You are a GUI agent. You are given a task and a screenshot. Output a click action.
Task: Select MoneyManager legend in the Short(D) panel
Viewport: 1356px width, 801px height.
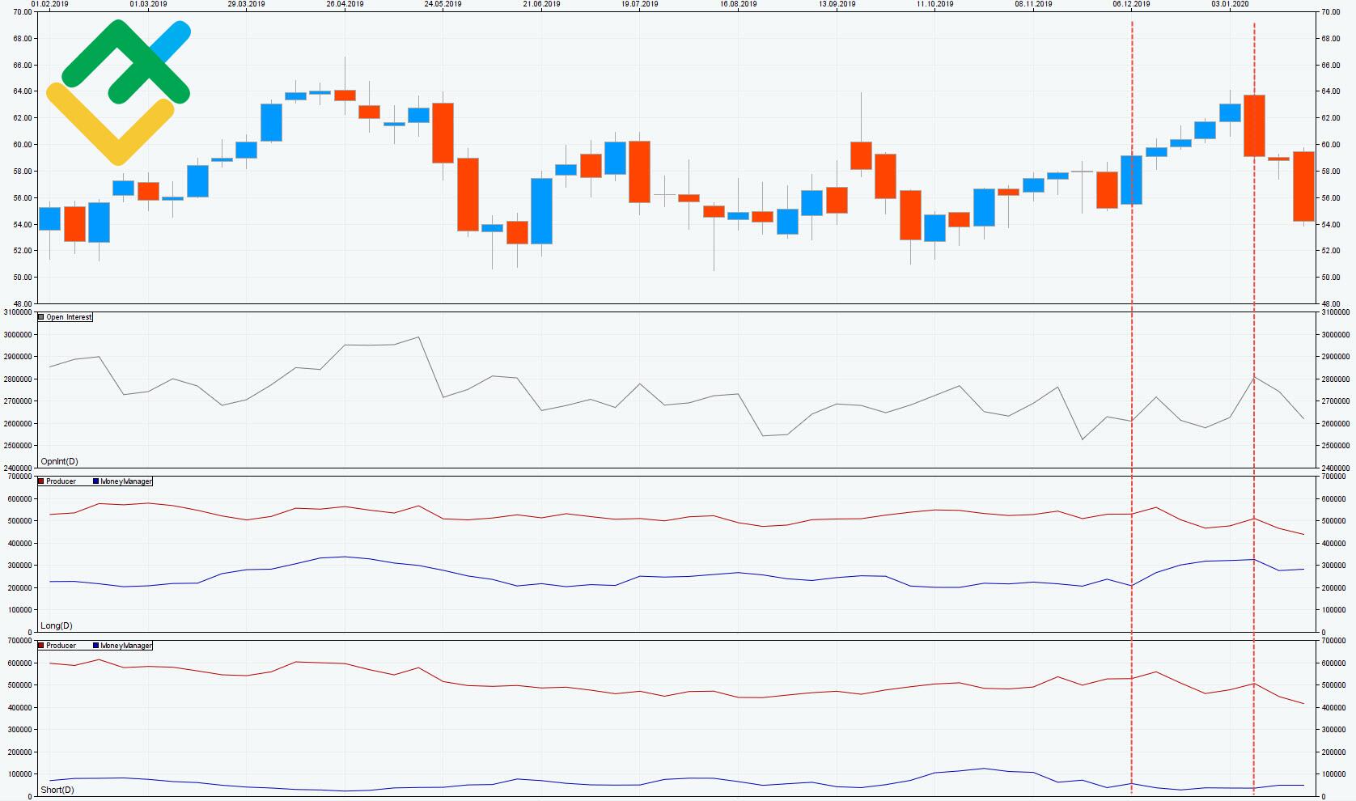pyautogui.click(x=126, y=646)
